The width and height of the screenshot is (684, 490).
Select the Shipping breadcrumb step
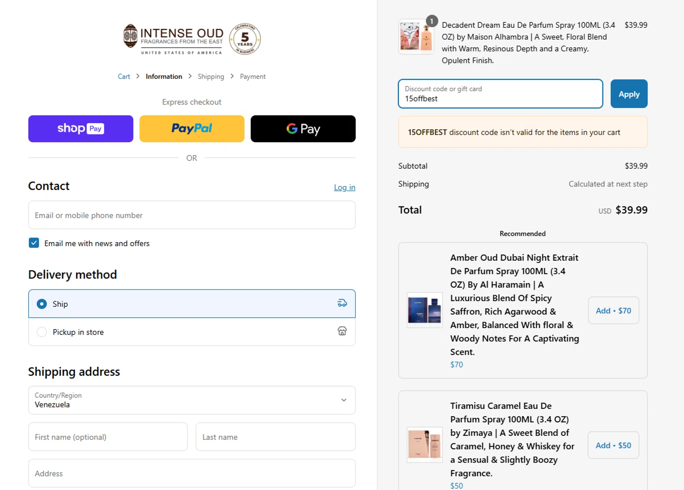pyautogui.click(x=211, y=77)
